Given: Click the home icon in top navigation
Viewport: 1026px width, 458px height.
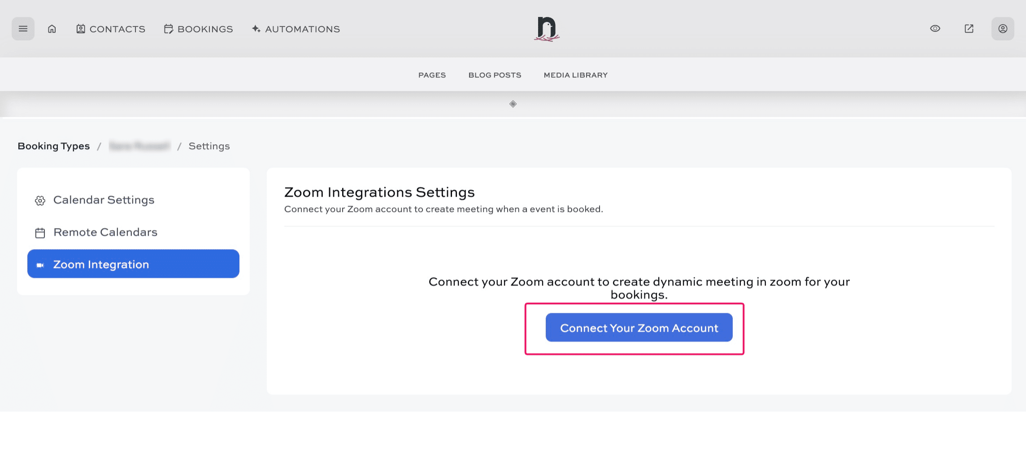Looking at the screenshot, I should tap(52, 28).
